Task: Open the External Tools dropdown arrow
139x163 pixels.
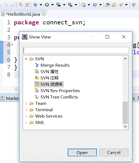Action: coord(76,5)
